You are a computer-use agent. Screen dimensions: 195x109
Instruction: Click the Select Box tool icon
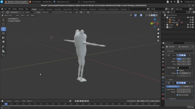coord(3,20)
